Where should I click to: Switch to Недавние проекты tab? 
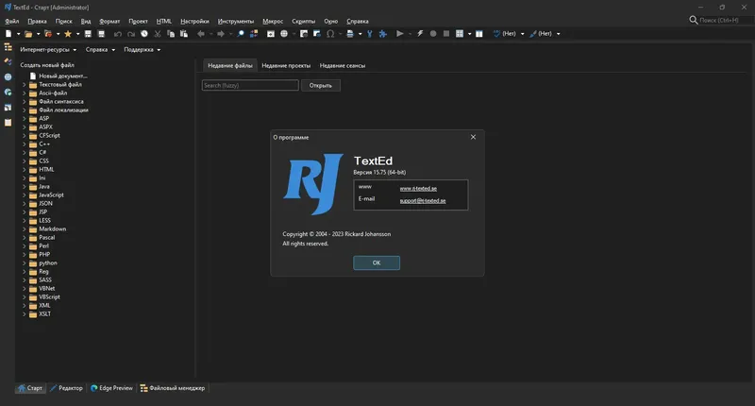click(x=286, y=65)
